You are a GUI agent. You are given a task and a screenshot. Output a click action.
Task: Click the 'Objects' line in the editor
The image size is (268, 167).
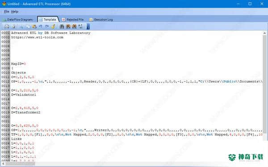18,73
